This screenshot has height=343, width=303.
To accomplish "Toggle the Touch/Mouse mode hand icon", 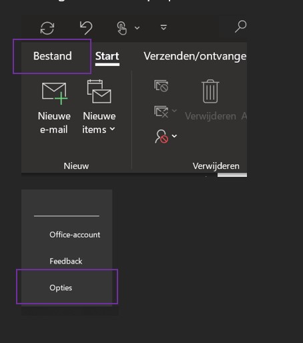I will tap(121, 28).
